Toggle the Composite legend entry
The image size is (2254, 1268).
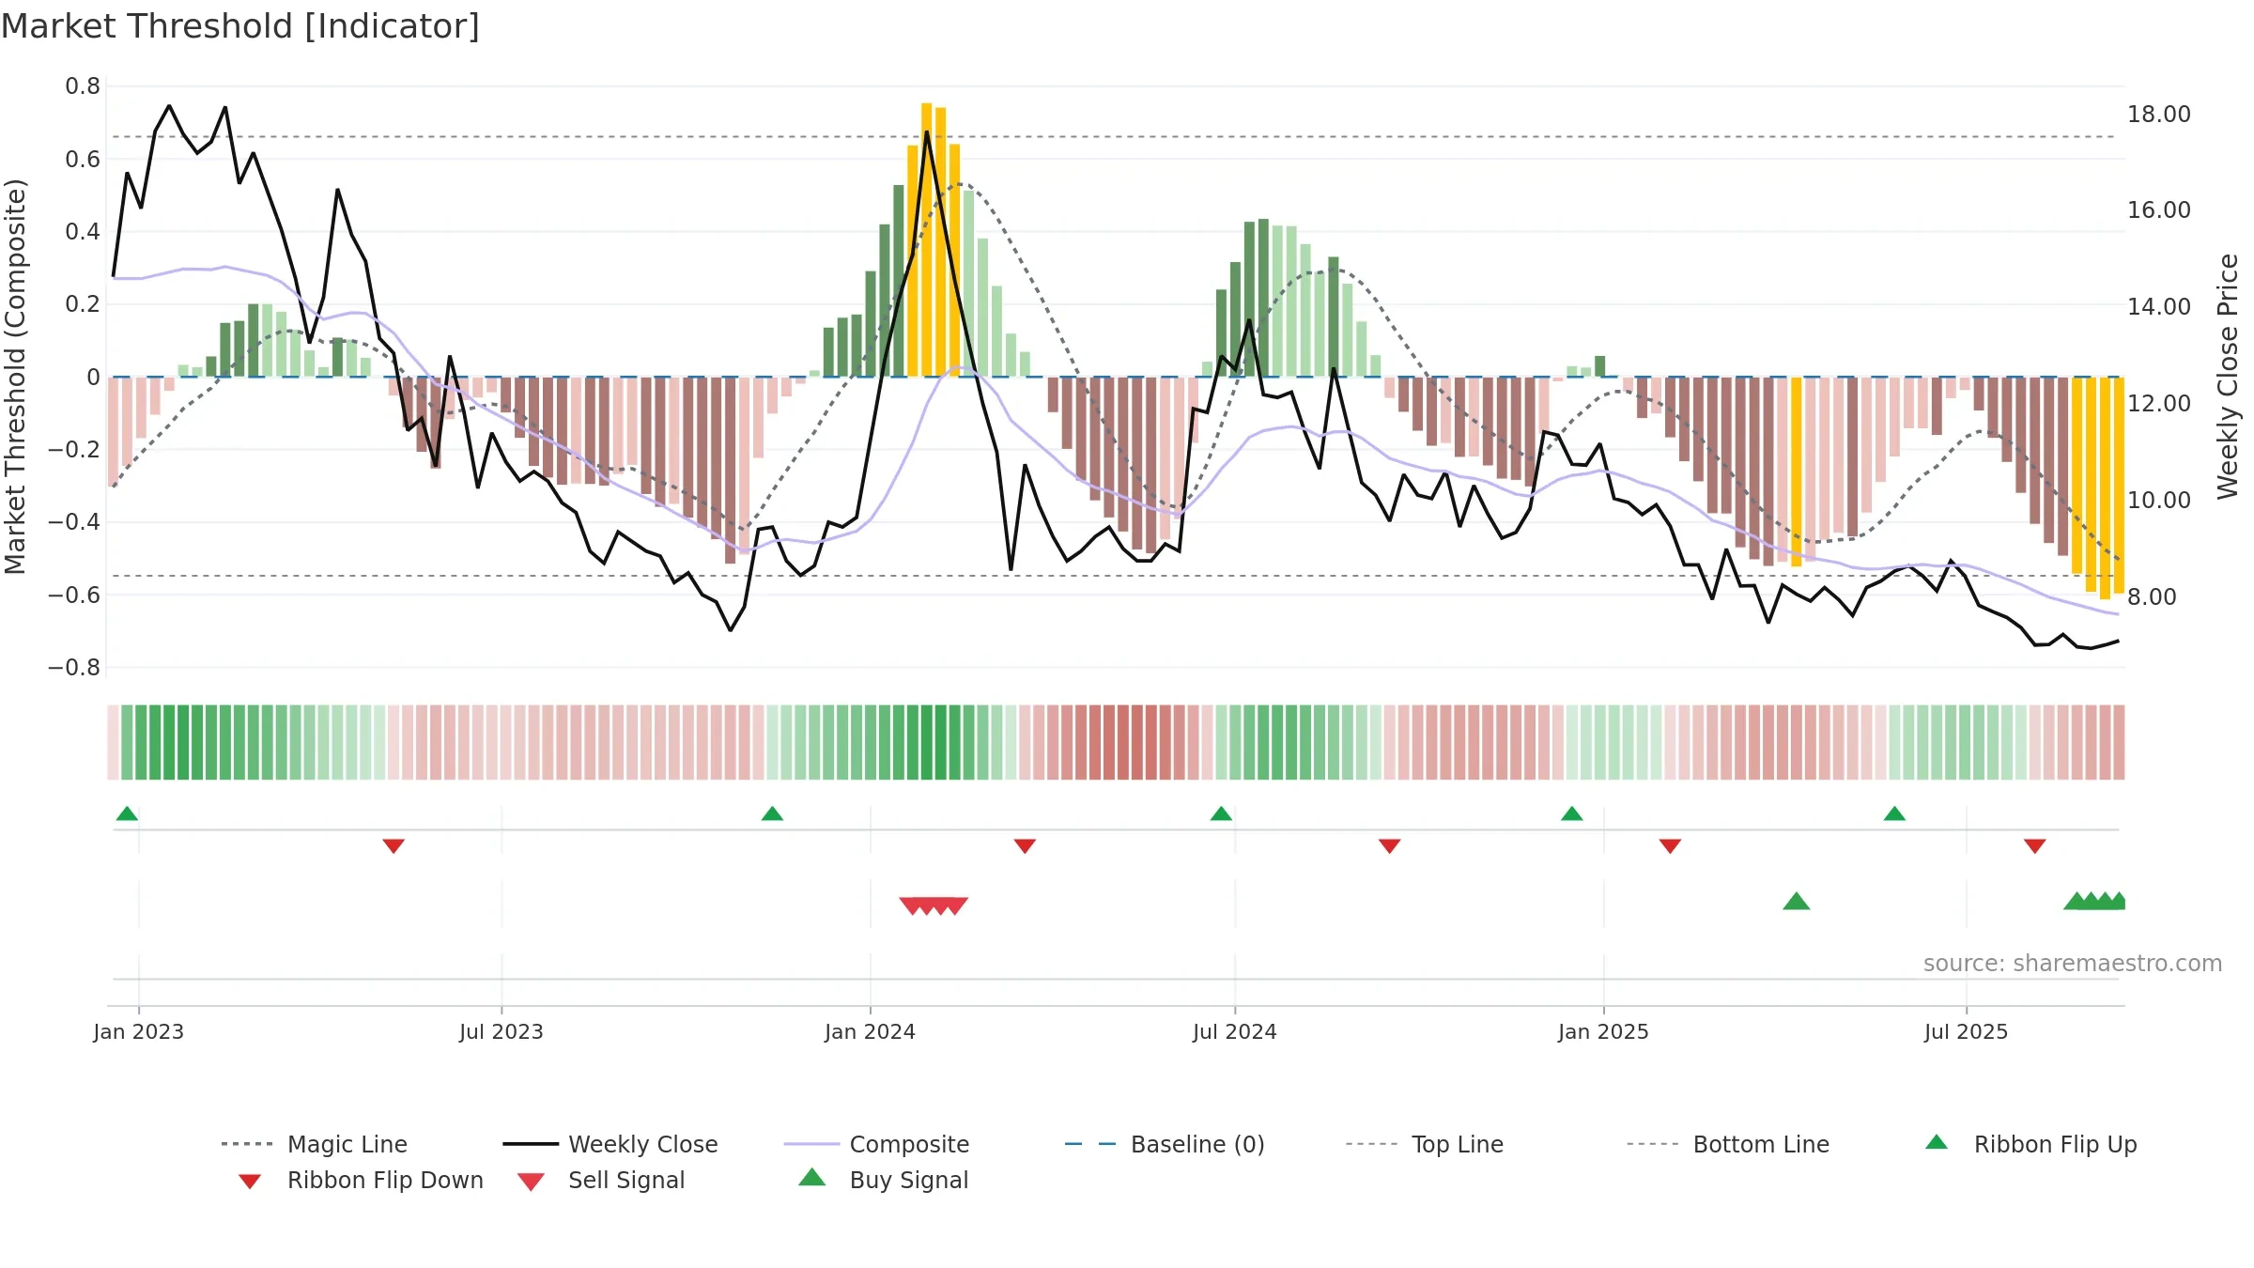coord(876,1144)
